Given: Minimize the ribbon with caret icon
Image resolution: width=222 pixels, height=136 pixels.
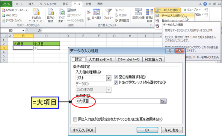Looking at the screenshot, I should [x=200, y=4].
